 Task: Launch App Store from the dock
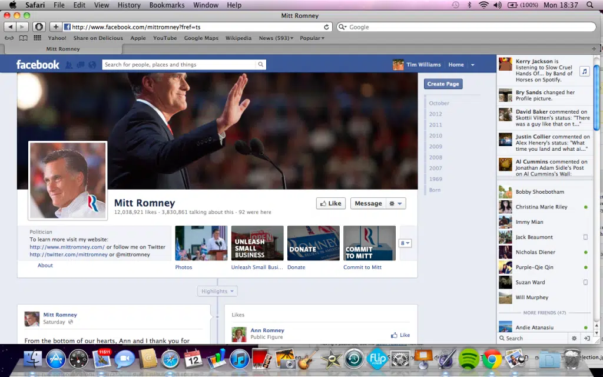coord(56,359)
